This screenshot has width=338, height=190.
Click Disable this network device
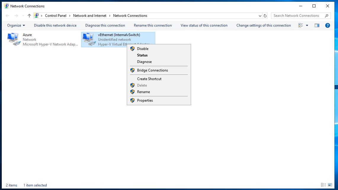coord(55,25)
